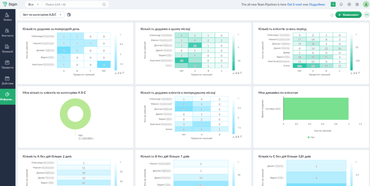Screen dimensions: 370x186
Task: Open the settings gear icon
Action: pyautogui.click(x=357, y=4)
